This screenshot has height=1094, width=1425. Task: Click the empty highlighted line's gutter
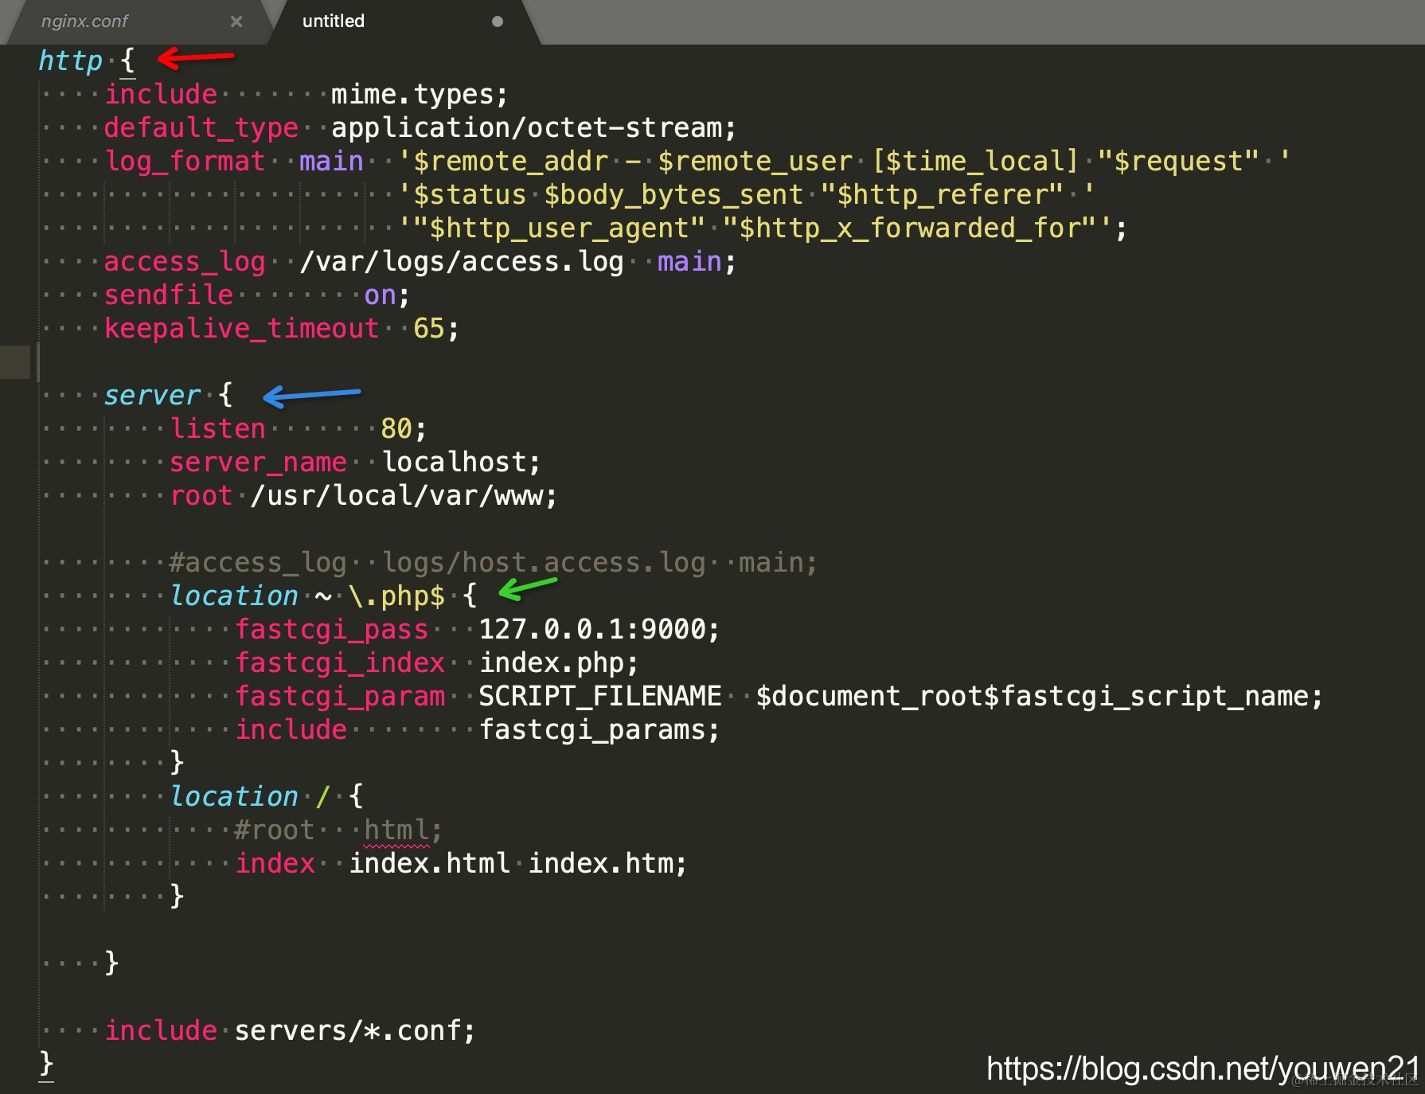[15, 362]
